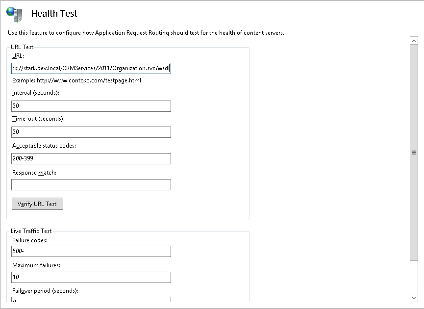This screenshot has width=424, height=309.
Task: Click the Maximum failures input box
Action: pyautogui.click(x=91, y=278)
